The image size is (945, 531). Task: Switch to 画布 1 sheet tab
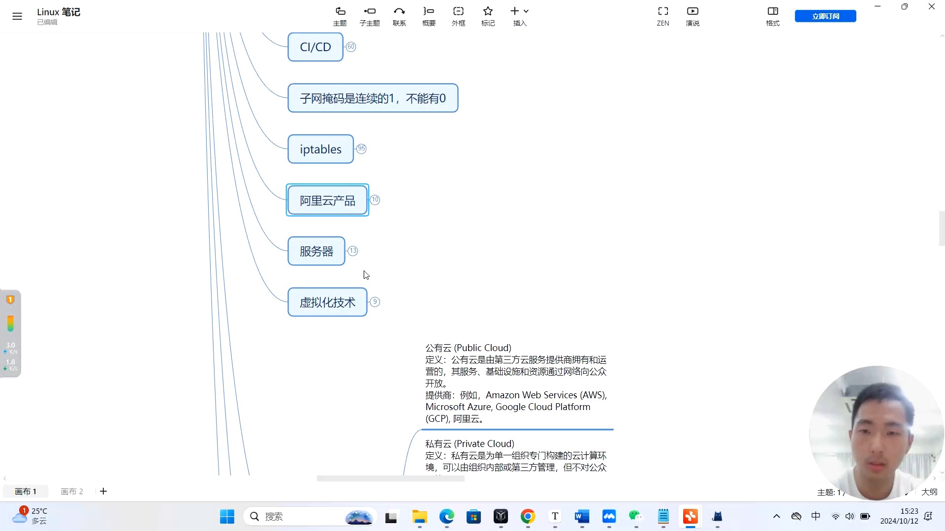(26, 491)
